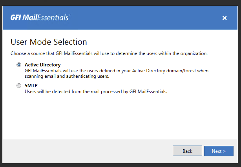Click the Back button
Image resolution: width=241 pixels, height=167 pixels.
coord(187,151)
